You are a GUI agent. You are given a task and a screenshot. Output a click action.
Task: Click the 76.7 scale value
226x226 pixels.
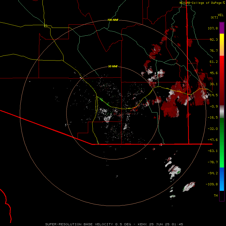[214, 50]
